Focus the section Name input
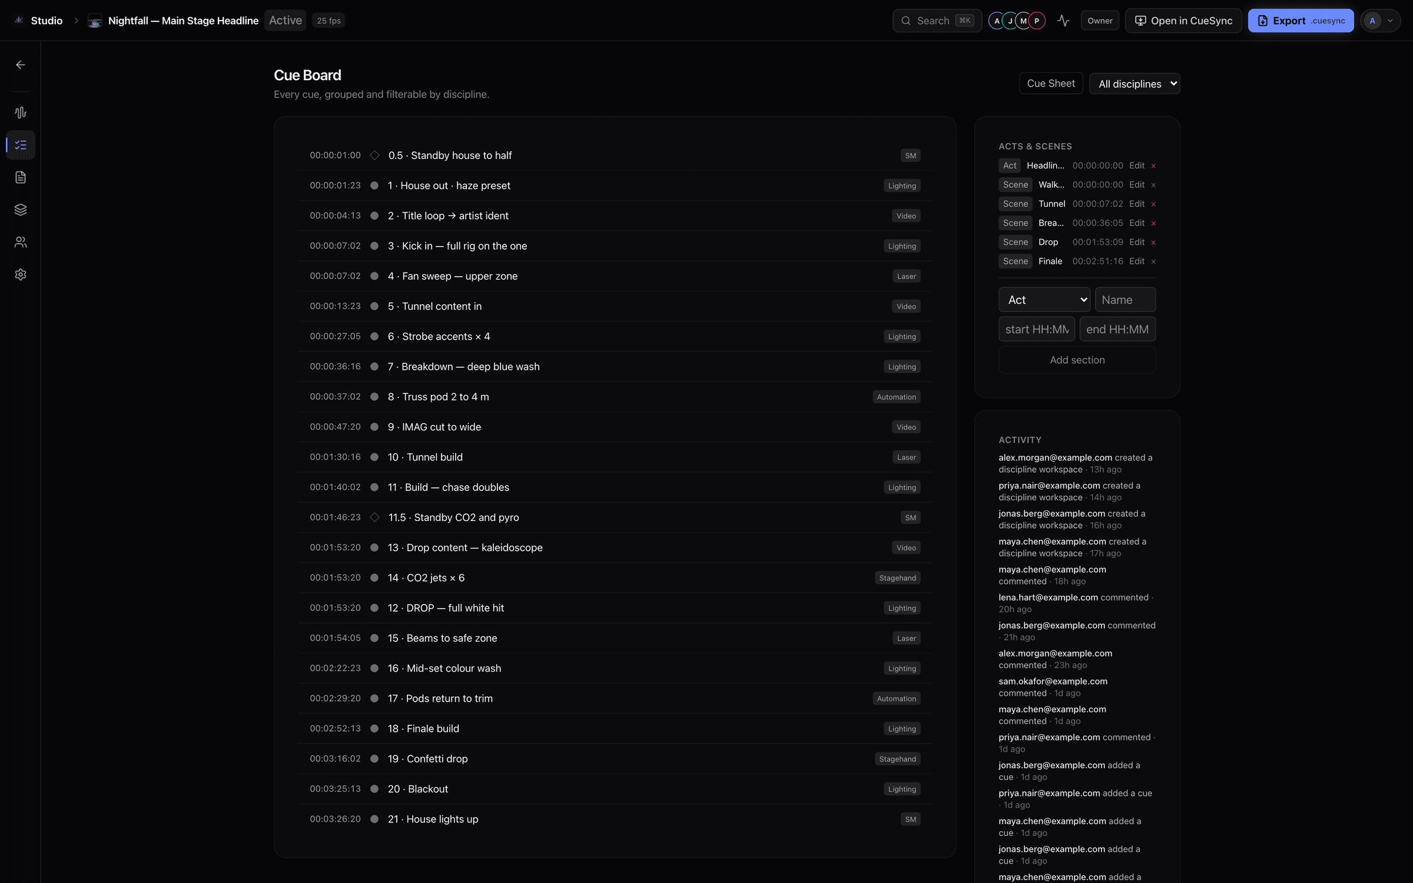The image size is (1413, 883). (1125, 300)
